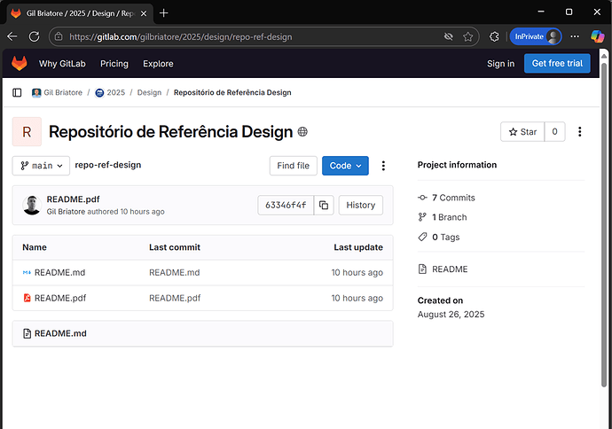The image size is (612, 429).
Task: Click the browser refresh icon
Action: [x=34, y=37]
